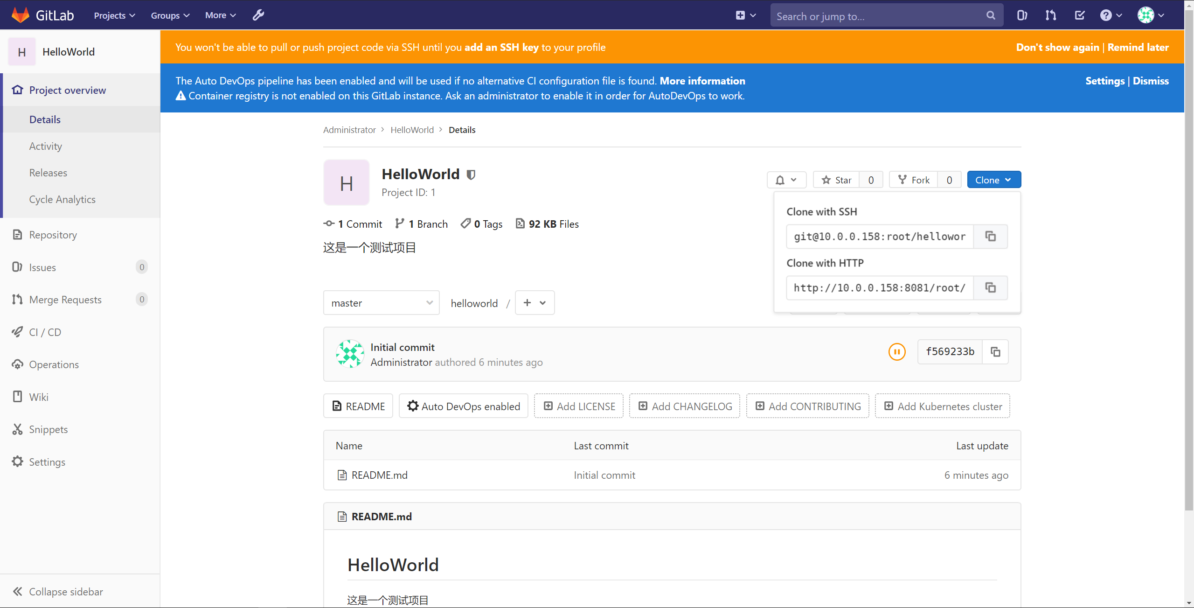
Task: Click the Initial commit title link
Action: click(403, 347)
